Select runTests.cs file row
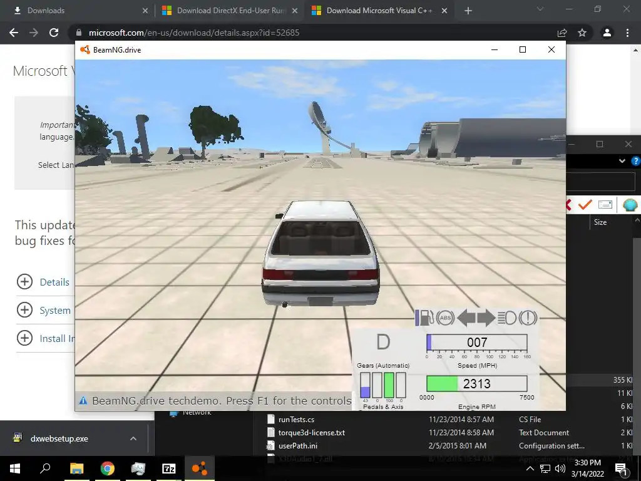Screen dimensions: 641x481 pyautogui.click(x=449, y=419)
